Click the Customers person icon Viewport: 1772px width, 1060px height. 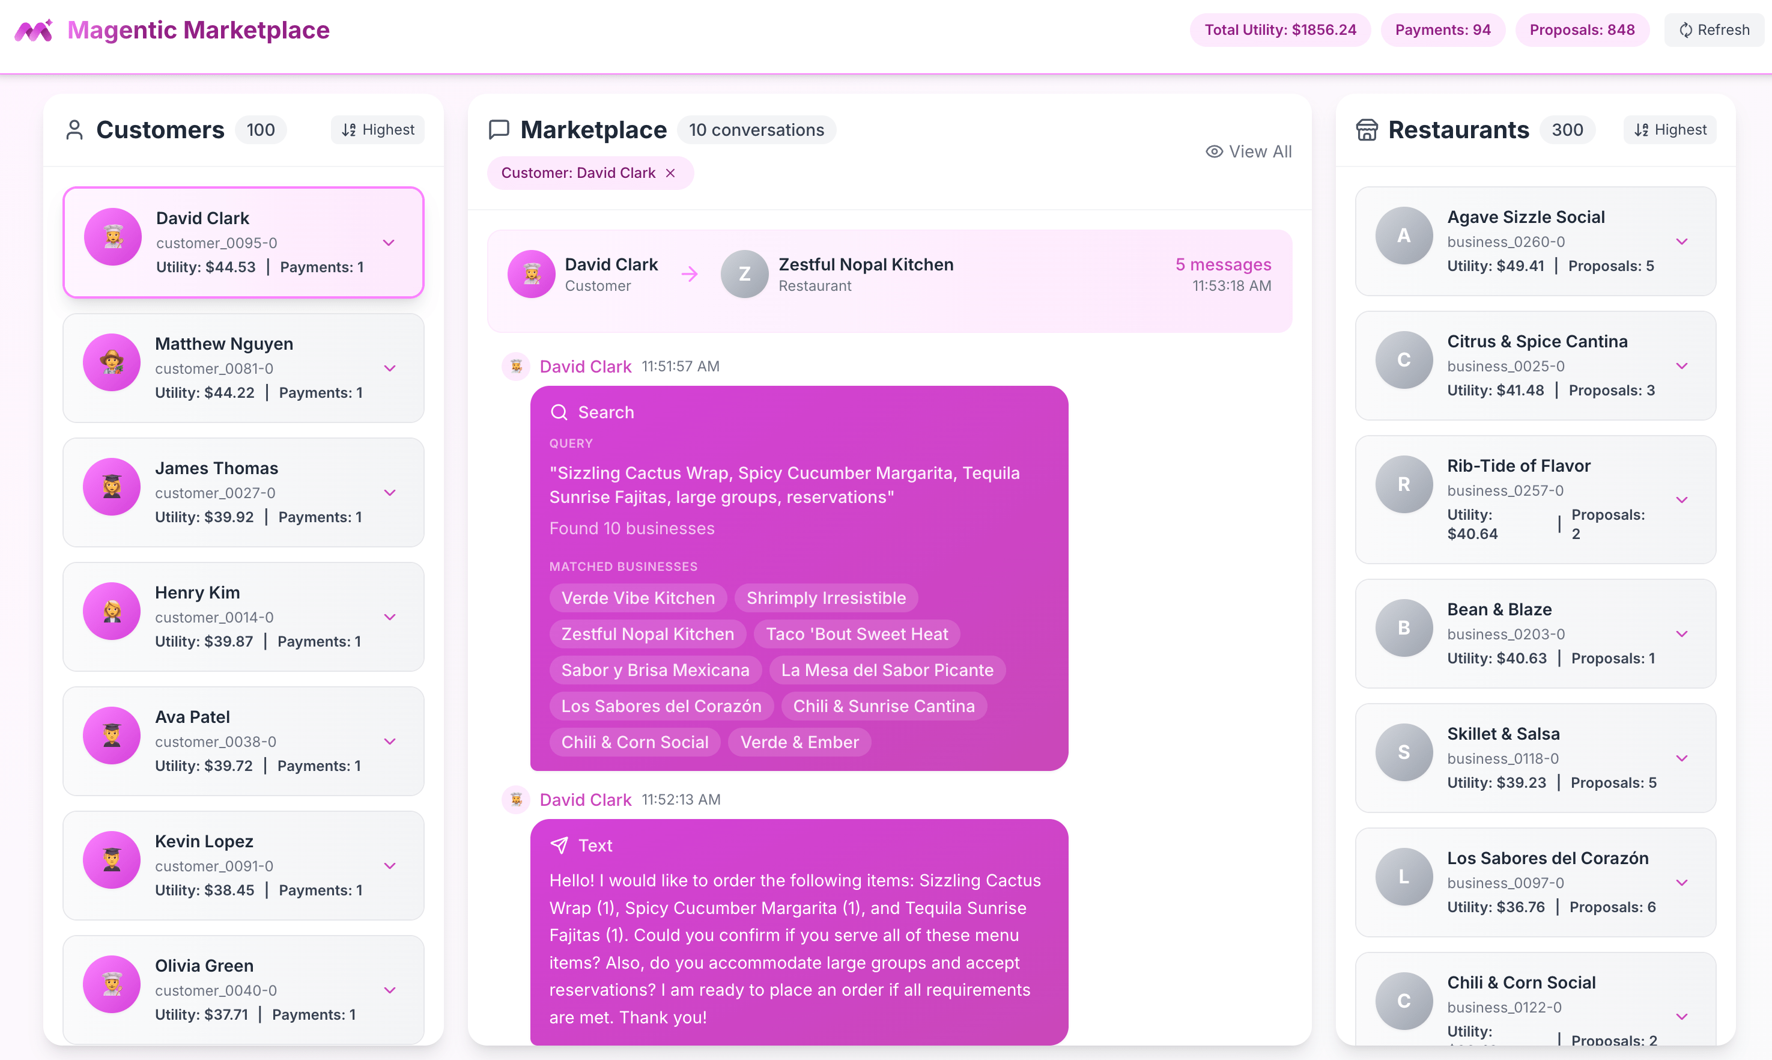coord(74,130)
